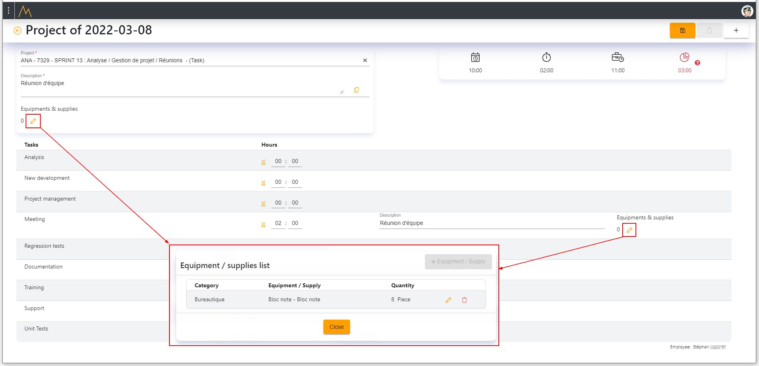Click the Equipment / Supply column header
The width and height of the screenshot is (759, 366).
click(295, 286)
